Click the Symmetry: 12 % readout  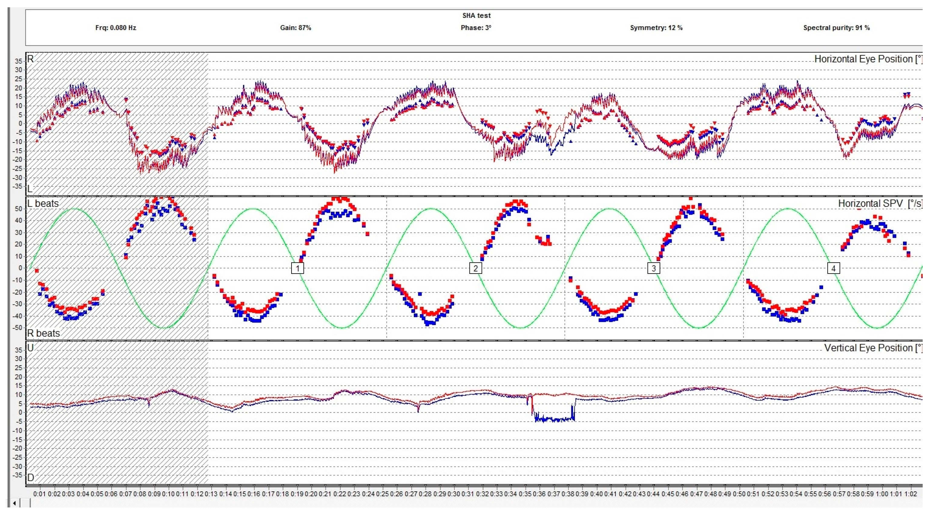(x=656, y=28)
